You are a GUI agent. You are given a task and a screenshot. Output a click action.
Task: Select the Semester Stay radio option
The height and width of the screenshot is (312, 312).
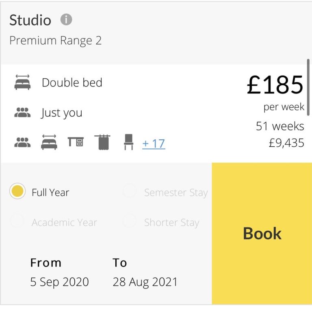pos(130,191)
